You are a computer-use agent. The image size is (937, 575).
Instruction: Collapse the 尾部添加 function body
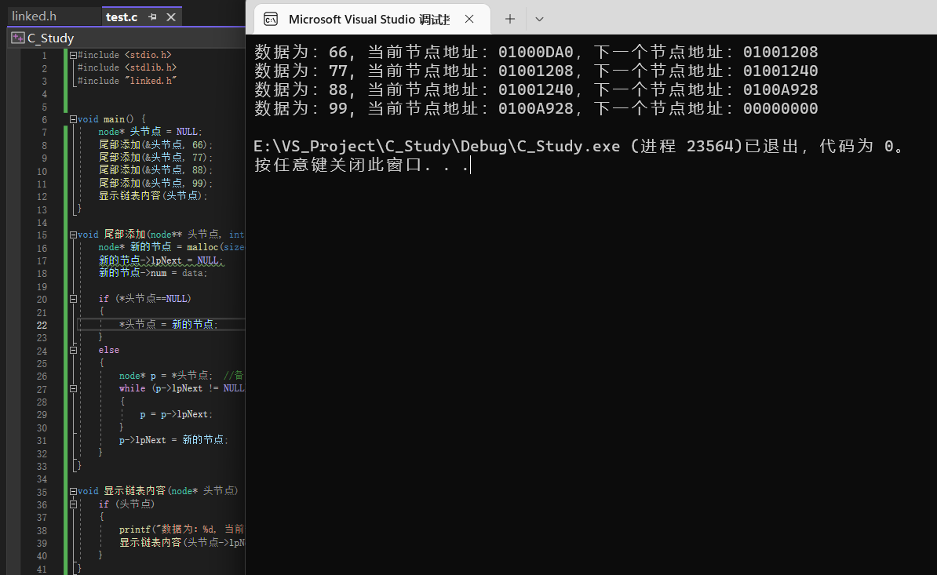(73, 235)
